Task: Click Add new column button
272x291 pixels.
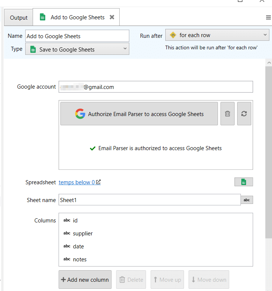Action: click(x=85, y=280)
